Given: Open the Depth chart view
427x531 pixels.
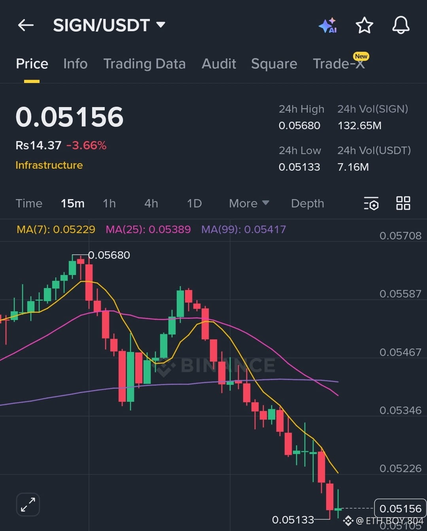Looking at the screenshot, I should point(307,203).
